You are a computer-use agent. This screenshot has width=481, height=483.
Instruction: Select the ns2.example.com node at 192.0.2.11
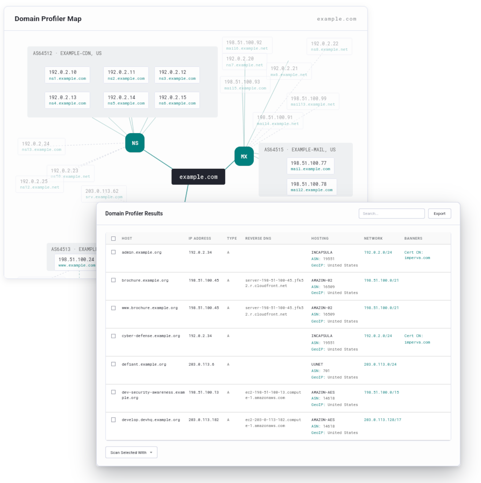[126, 75]
